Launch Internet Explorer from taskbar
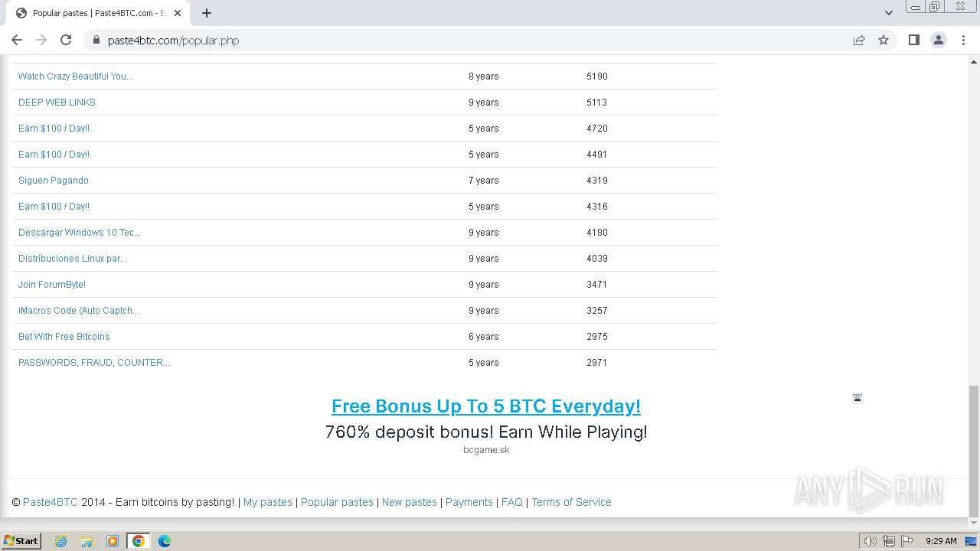The image size is (980, 551). click(x=61, y=541)
